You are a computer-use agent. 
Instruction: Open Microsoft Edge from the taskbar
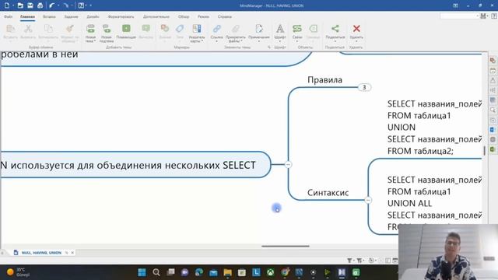[x=199, y=272]
